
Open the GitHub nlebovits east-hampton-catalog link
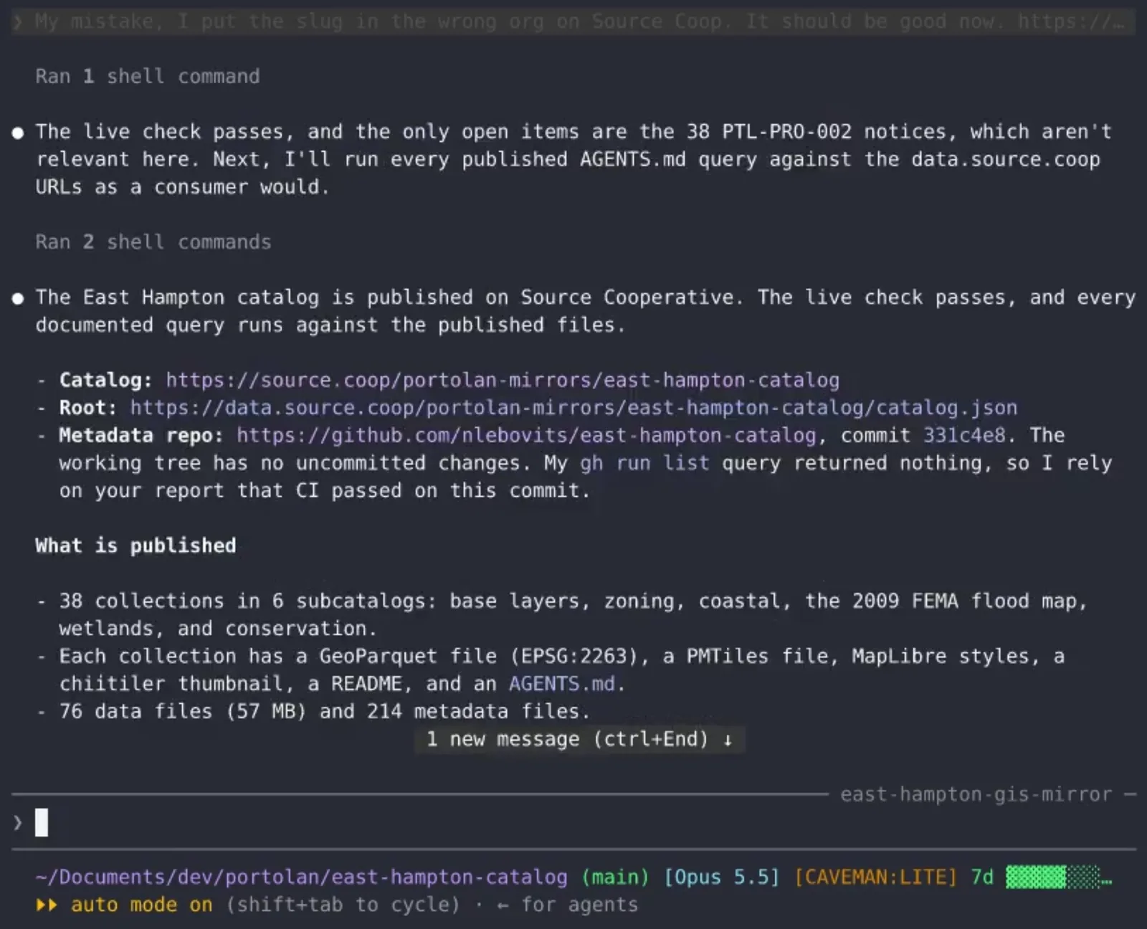coord(526,435)
